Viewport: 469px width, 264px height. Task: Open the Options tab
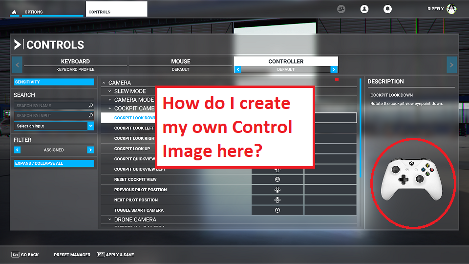52,12
